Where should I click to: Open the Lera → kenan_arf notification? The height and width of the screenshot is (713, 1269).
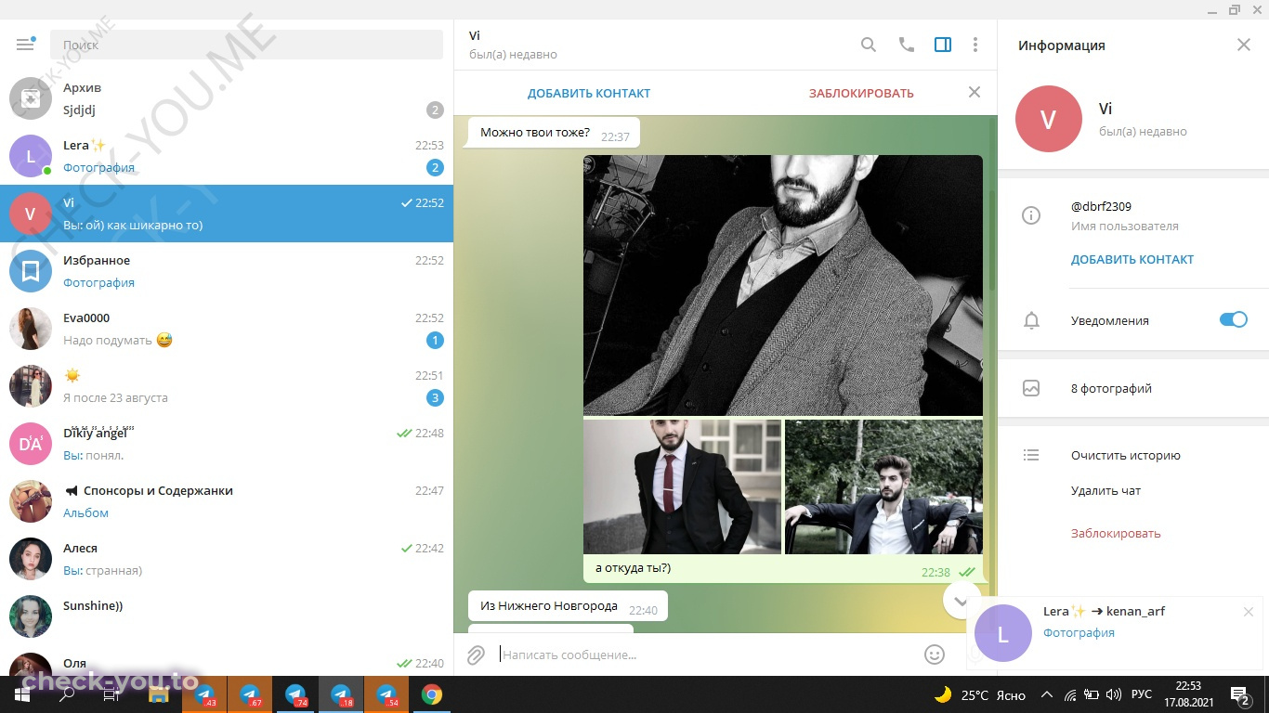1115,635
